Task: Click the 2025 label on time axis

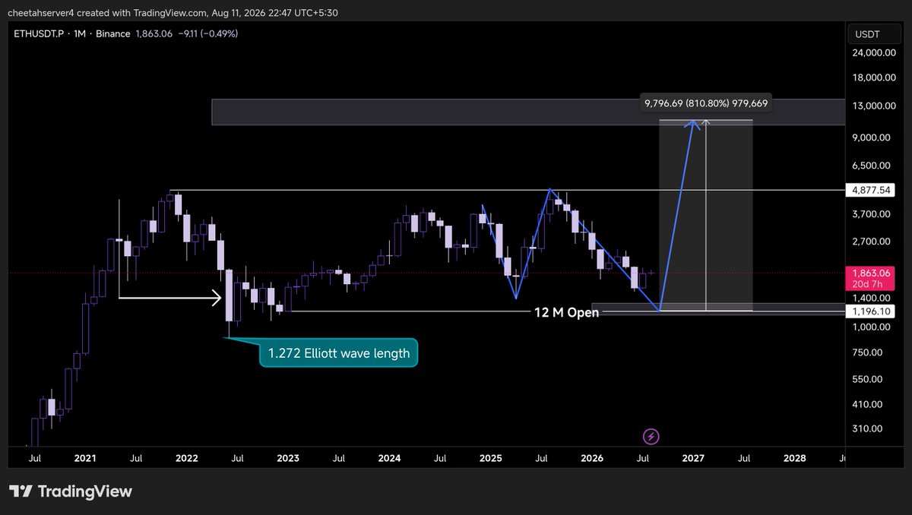Action: pos(491,459)
